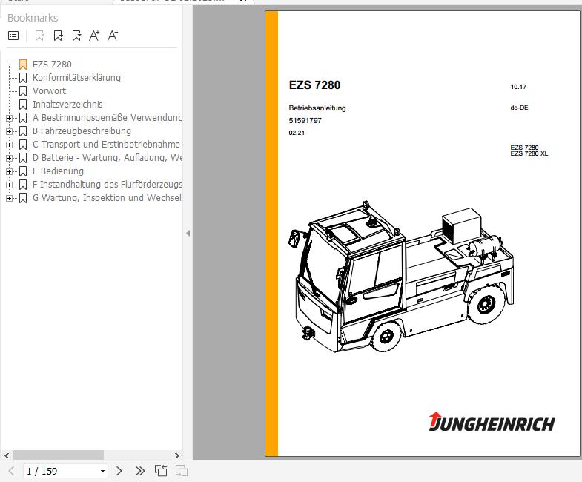Viewport: 582px width, 482px height.
Task: Click the Betriebsanleitung text on page
Action: pyautogui.click(x=317, y=108)
